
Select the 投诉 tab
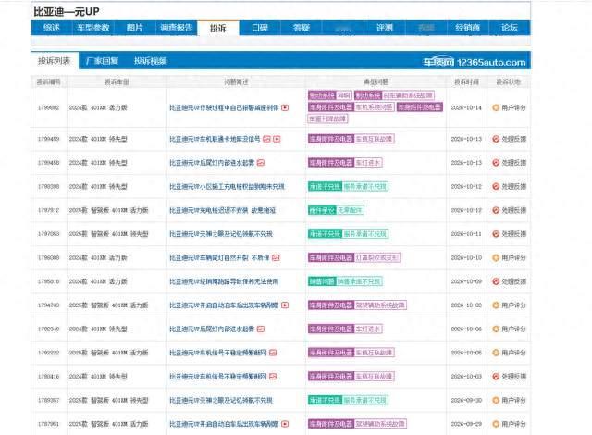pyautogui.click(x=218, y=28)
